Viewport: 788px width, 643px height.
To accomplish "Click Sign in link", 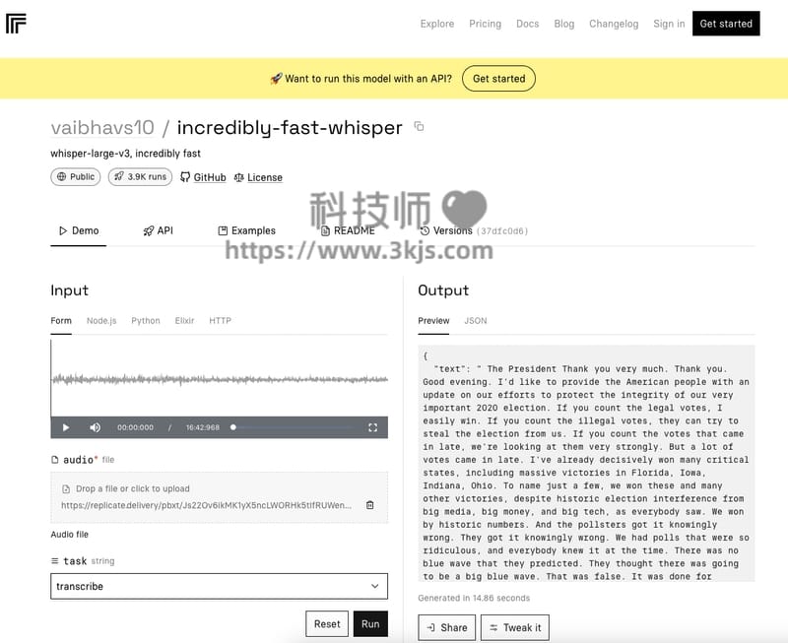I will 669,24.
